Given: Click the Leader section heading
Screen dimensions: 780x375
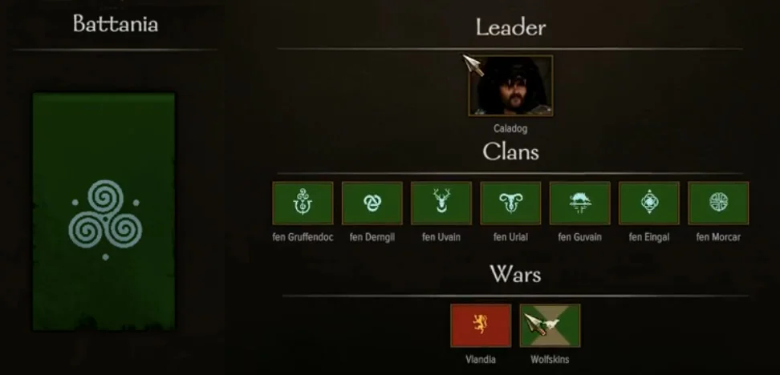Looking at the screenshot, I should tap(510, 27).
